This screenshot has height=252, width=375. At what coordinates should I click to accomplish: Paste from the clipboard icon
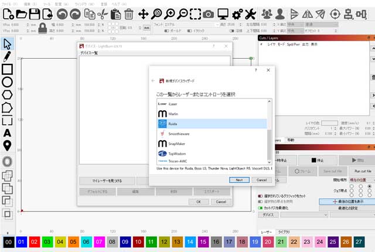[116, 14]
